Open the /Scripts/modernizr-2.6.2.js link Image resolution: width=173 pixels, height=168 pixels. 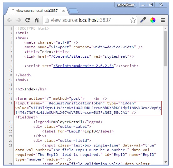point(84,66)
